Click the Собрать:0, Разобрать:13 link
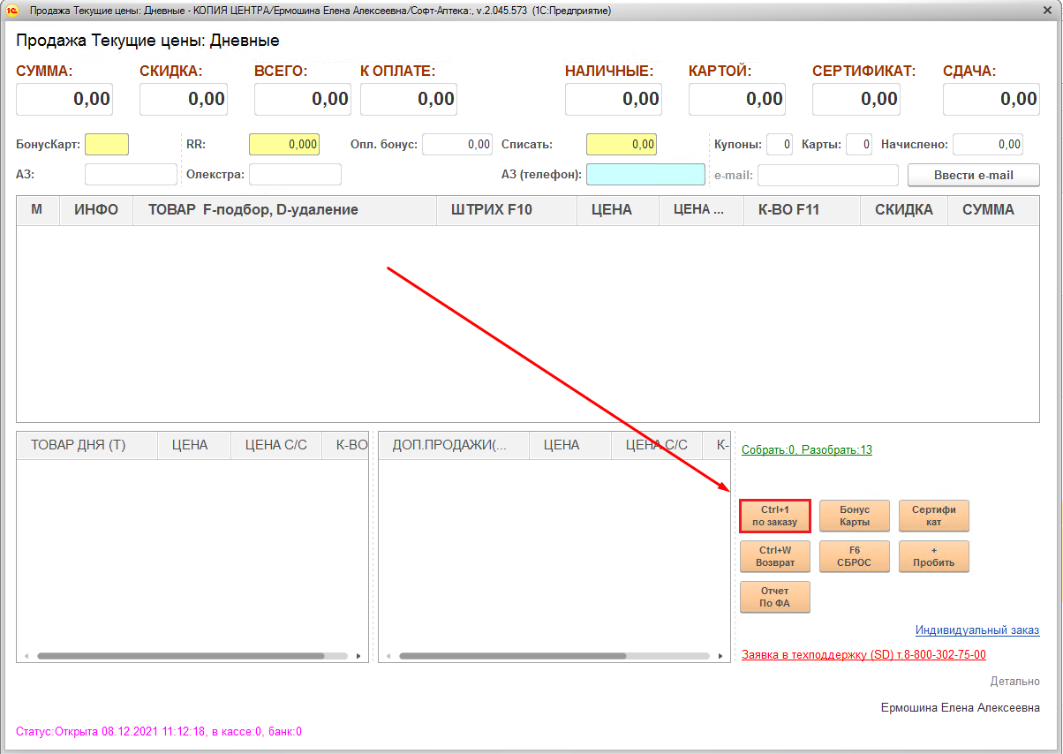Viewport: 1063px width, 754px height. (x=806, y=450)
